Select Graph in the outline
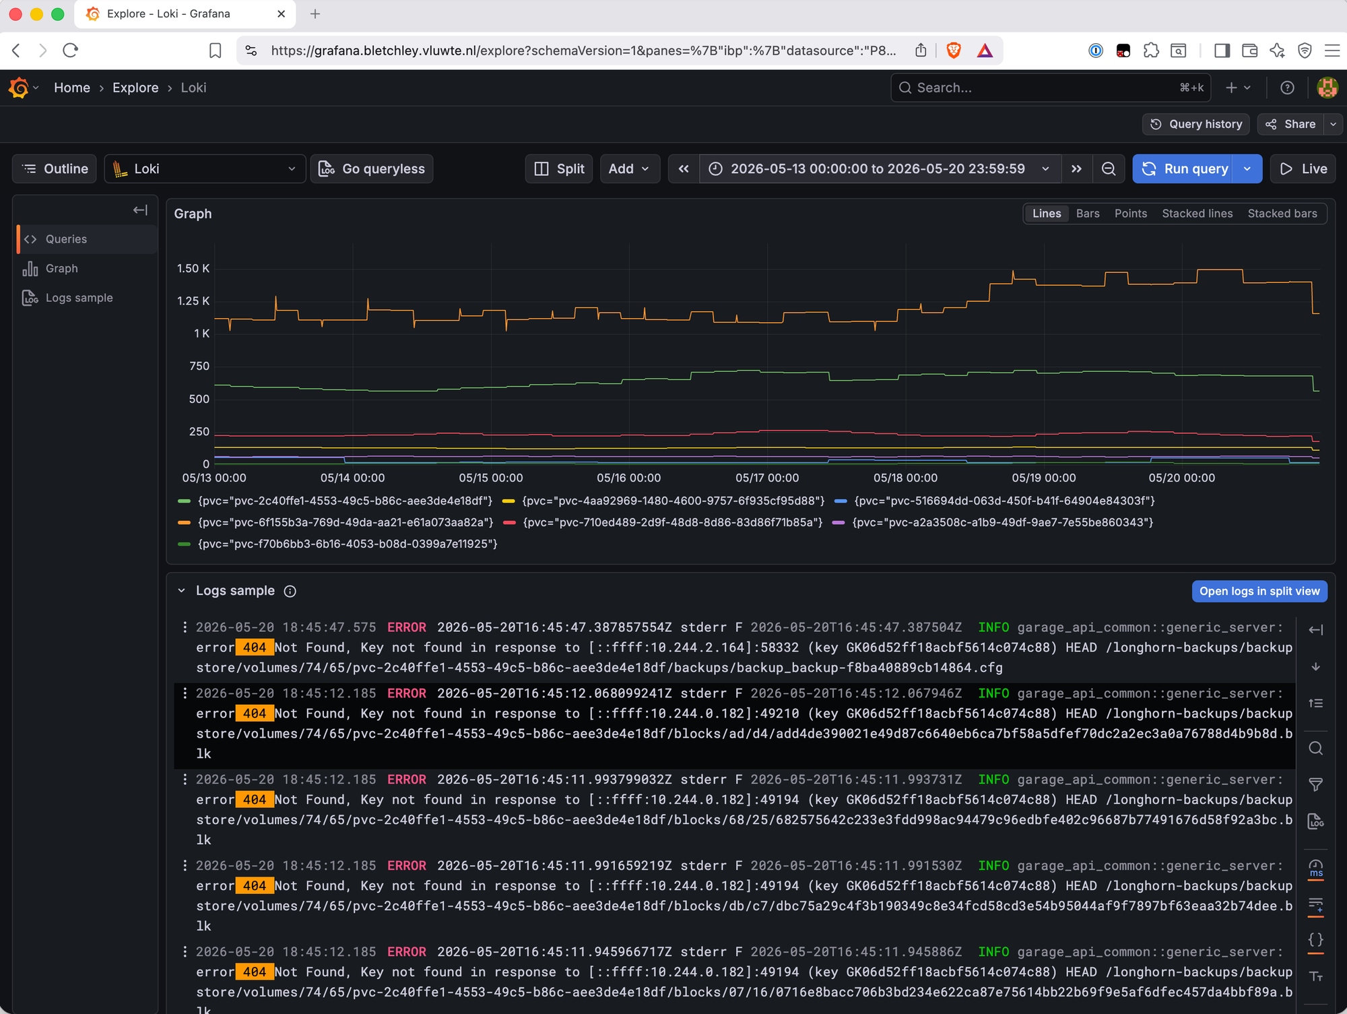Screen dimensions: 1347x1014 pos(88,268)
